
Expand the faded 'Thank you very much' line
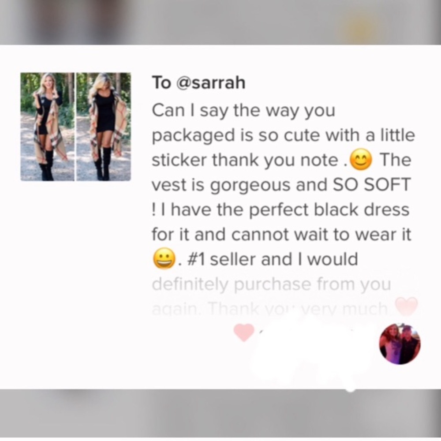pos(298,309)
